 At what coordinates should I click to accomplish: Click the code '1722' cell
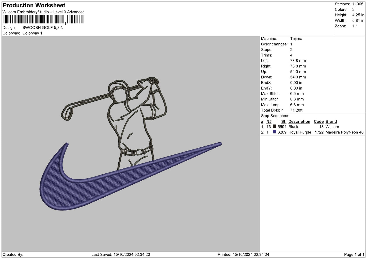[x=319, y=132]
